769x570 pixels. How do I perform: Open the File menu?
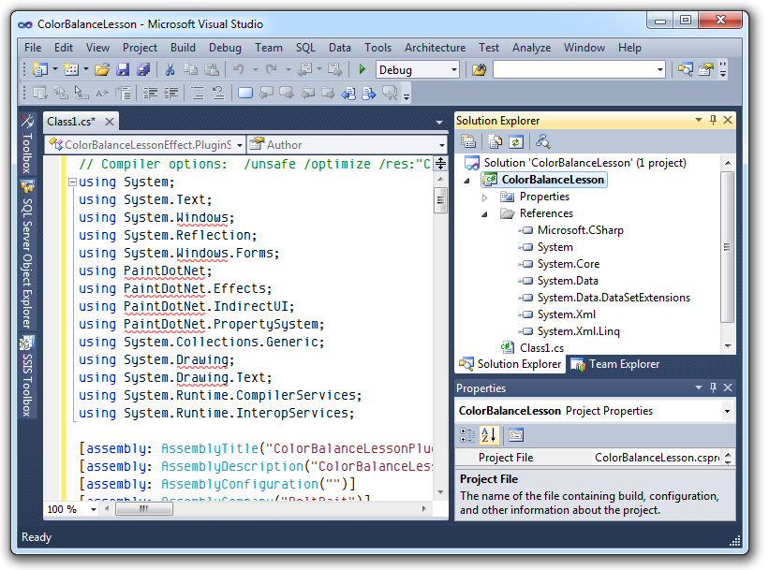coord(33,48)
